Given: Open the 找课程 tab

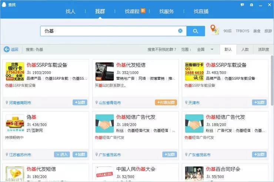Looking at the screenshot, I should coord(132,11).
